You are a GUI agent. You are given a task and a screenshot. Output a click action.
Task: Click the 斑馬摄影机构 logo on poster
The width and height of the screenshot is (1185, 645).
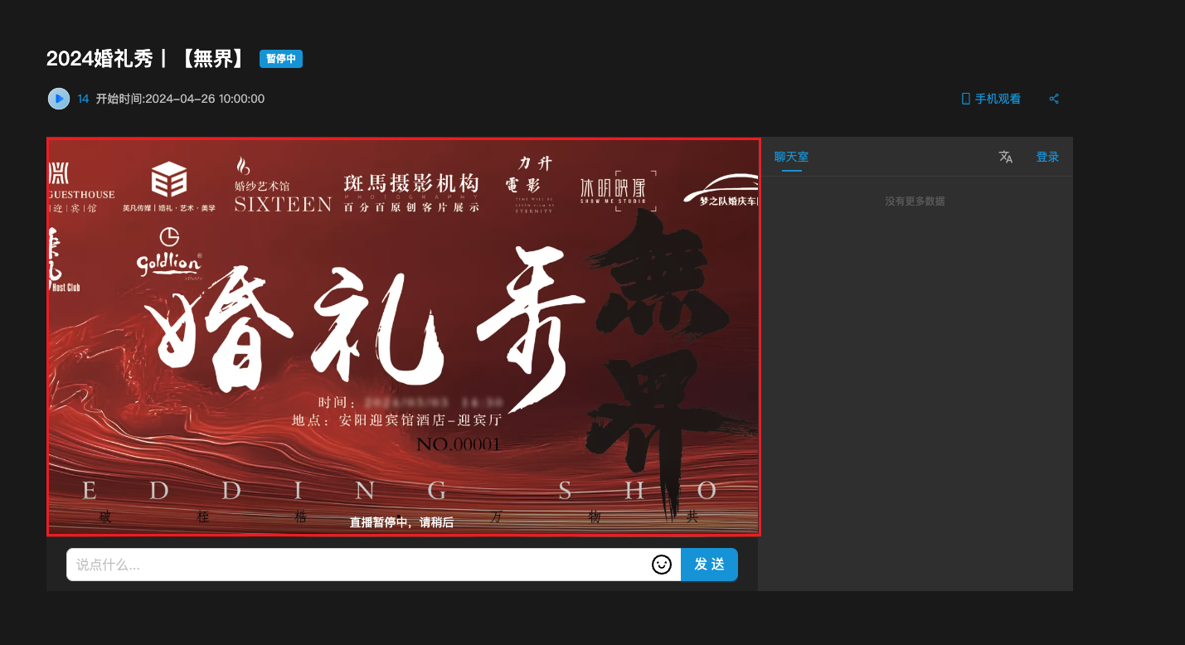pos(411,192)
